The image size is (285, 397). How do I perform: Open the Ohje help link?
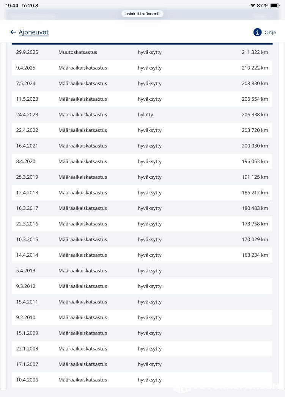(x=270, y=33)
